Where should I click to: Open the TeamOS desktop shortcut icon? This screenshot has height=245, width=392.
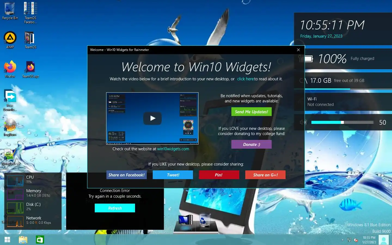click(30, 40)
